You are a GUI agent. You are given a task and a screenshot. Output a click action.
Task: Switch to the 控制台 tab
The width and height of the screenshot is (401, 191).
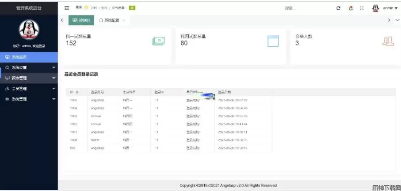[x=81, y=20]
